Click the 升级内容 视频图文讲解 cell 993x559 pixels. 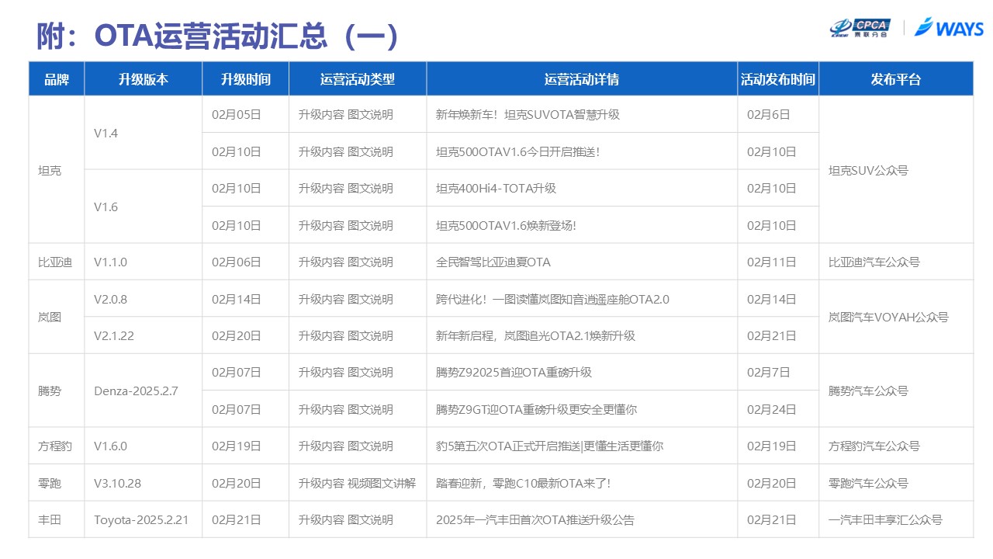(x=357, y=484)
